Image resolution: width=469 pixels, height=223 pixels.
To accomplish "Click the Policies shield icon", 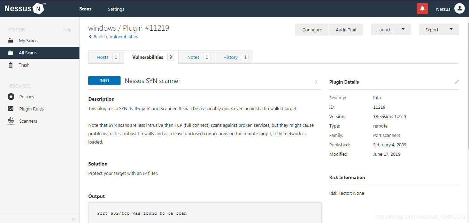I will point(11,97).
